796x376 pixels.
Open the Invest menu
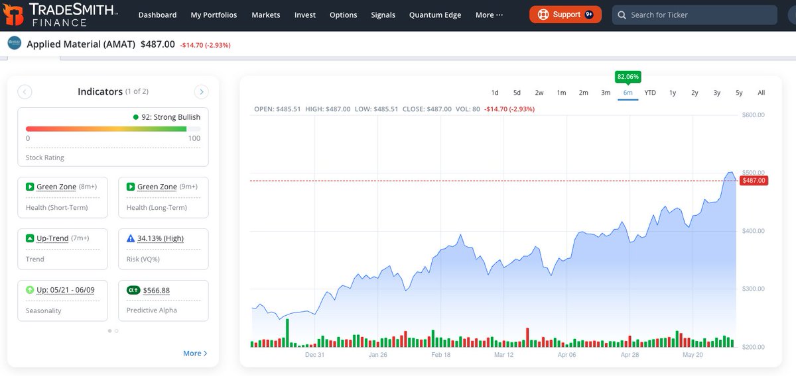coord(305,15)
